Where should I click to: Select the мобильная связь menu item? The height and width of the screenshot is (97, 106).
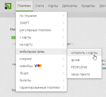tap(41, 52)
